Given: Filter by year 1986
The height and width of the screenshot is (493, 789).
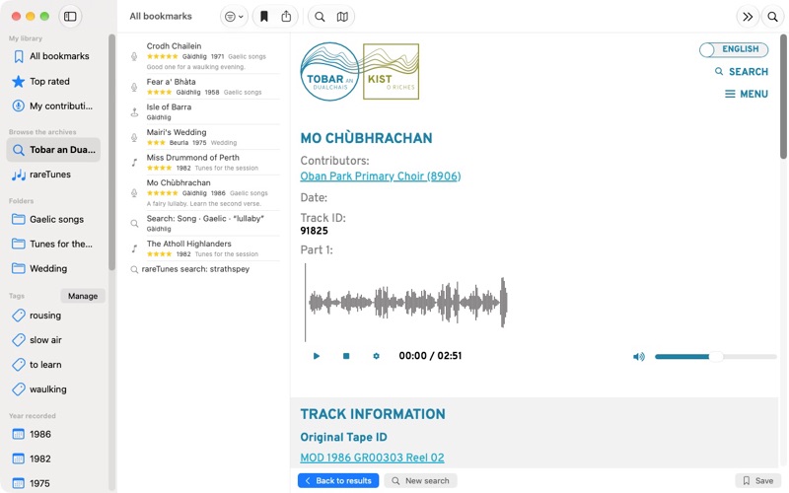Looking at the screenshot, I should pyautogui.click(x=53, y=434).
